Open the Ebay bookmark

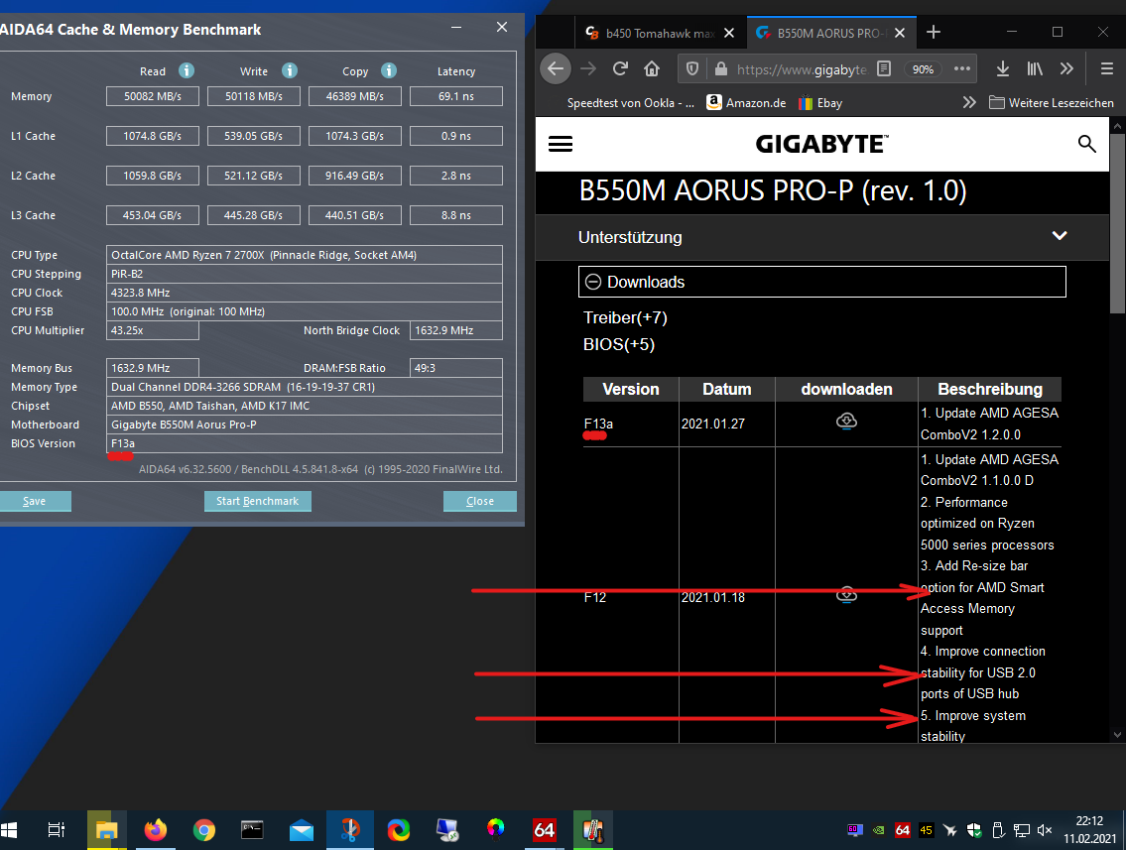(x=820, y=103)
